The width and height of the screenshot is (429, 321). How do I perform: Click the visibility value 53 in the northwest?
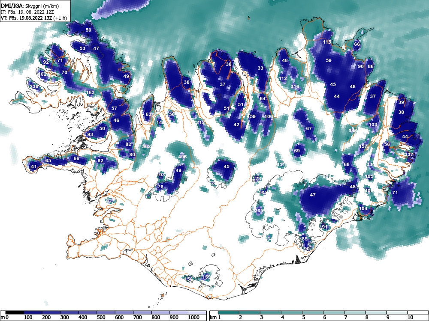(x=82, y=48)
